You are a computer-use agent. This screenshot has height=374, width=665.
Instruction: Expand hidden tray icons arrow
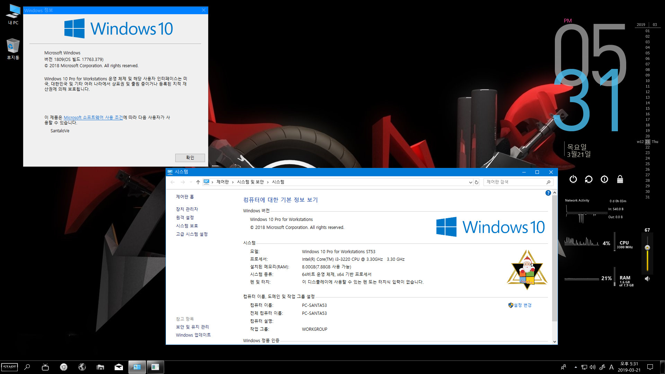point(576,367)
